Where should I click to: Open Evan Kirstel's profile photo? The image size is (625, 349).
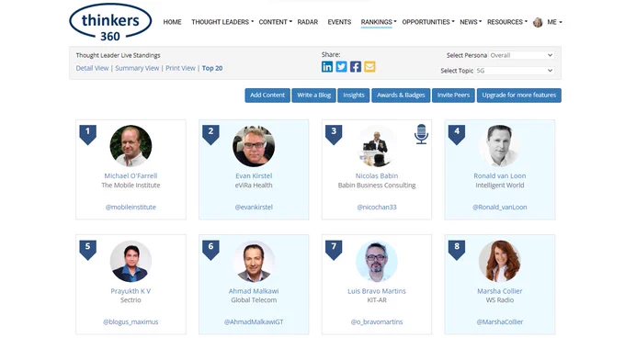tap(254, 146)
